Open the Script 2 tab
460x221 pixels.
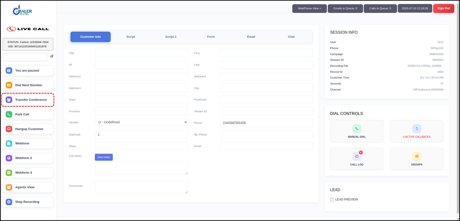pos(171,37)
